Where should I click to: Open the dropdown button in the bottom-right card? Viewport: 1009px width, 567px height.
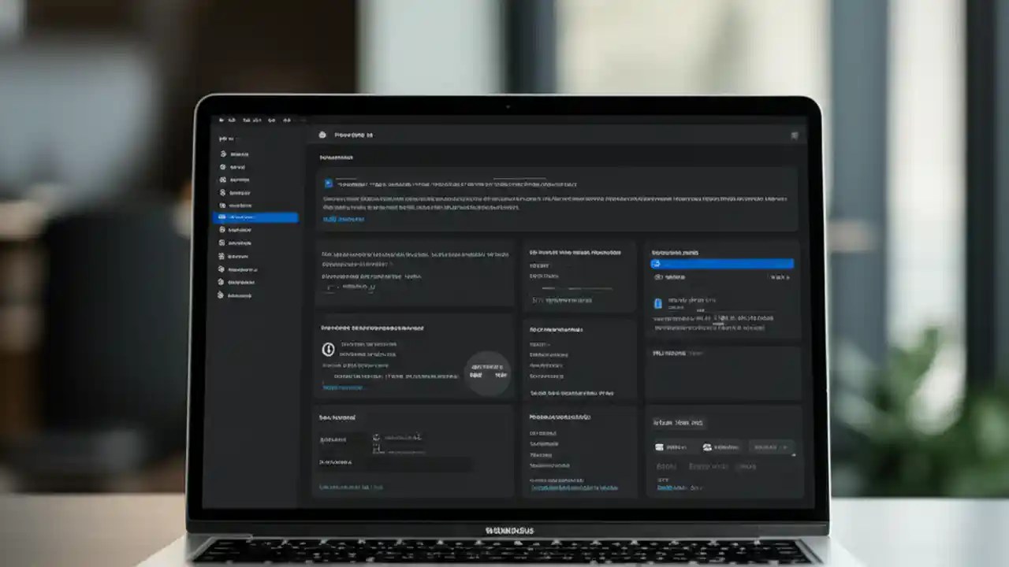769,447
